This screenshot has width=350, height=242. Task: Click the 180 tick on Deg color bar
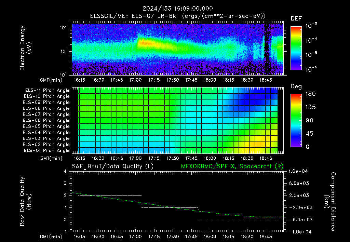click(310, 94)
